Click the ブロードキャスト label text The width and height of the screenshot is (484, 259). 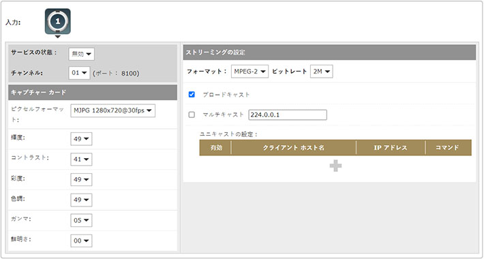tap(226, 95)
